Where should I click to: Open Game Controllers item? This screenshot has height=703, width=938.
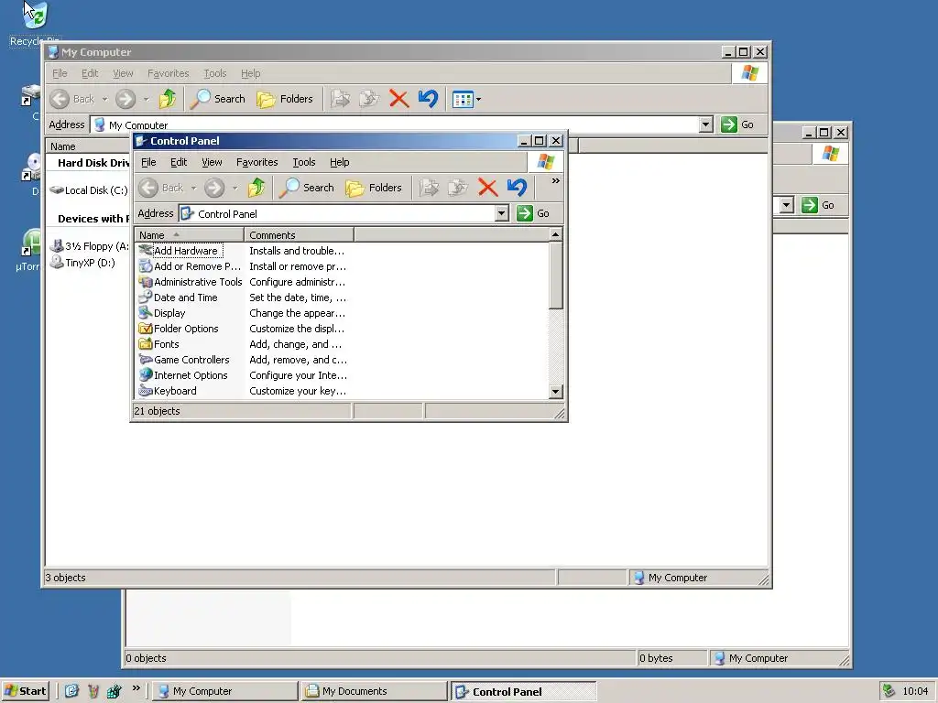pyautogui.click(x=184, y=360)
